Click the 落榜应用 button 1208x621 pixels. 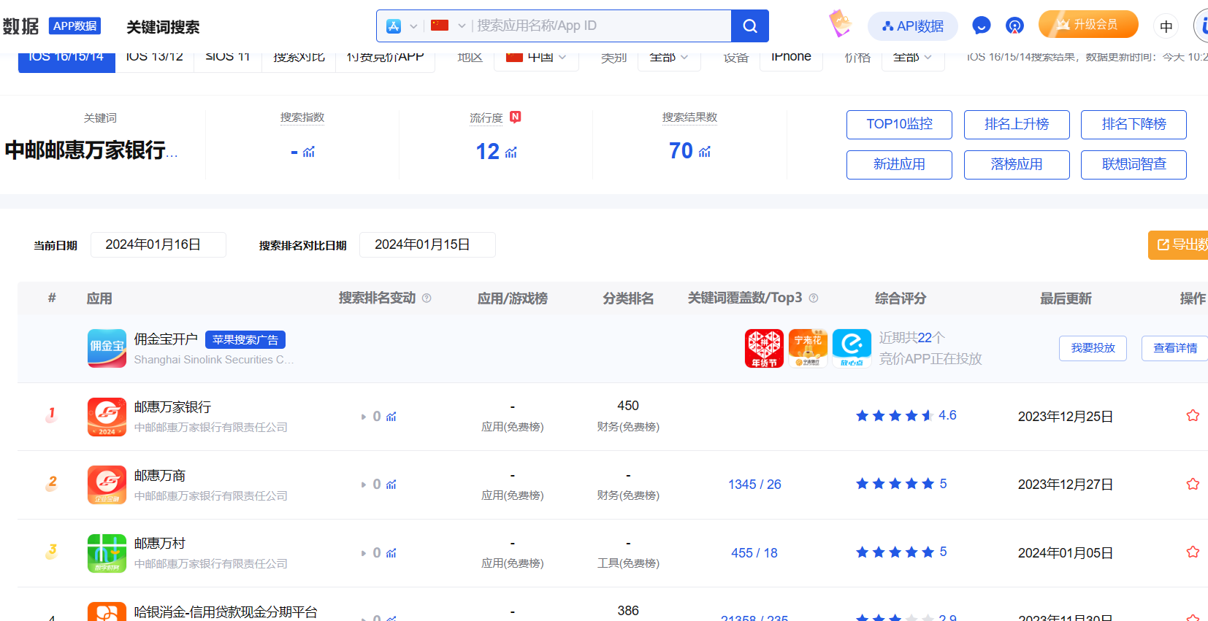click(x=1017, y=164)
